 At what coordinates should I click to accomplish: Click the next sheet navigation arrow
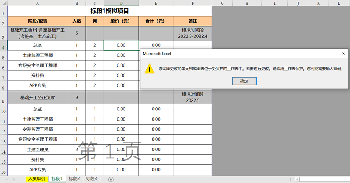coord(14,179)
